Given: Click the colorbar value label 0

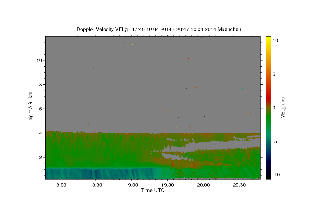Looking at the screenshot, I should [274, 108].
